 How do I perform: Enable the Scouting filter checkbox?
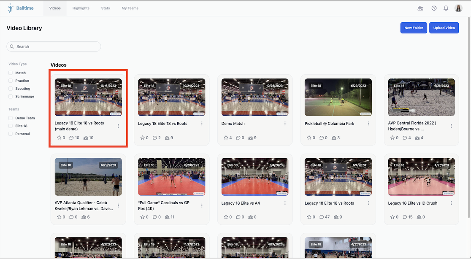tap(11, 89)
